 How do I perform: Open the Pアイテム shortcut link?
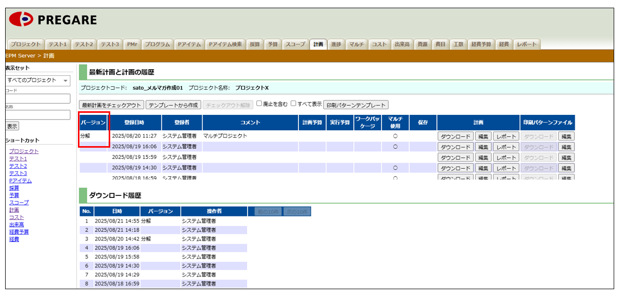coord(21,181)
